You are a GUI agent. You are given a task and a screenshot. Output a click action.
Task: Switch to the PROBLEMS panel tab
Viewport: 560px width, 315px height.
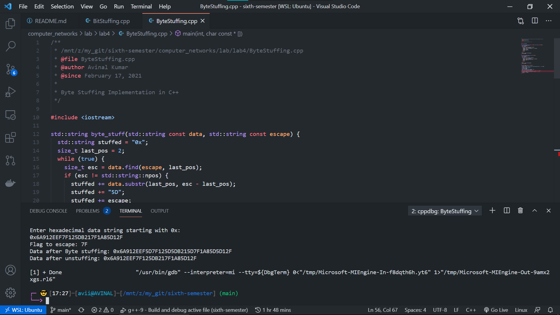coord(87,211)
